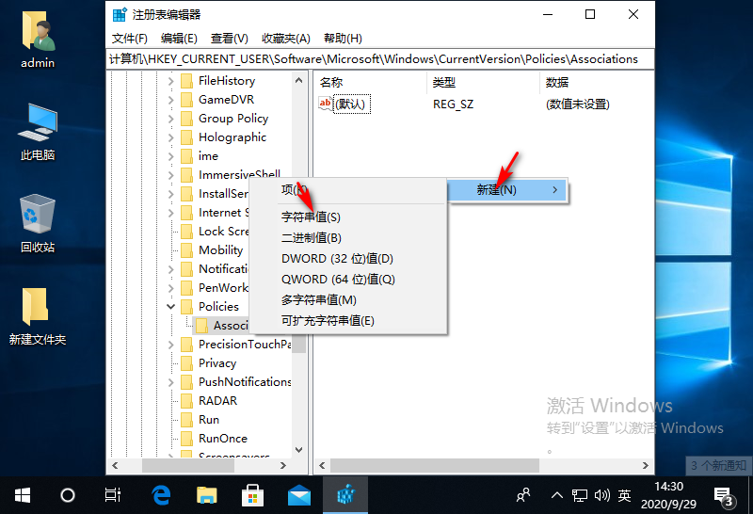Click the Registry Editor title bar icon
The width and height of the screenshot is (753, 514).
coord(120,14)
